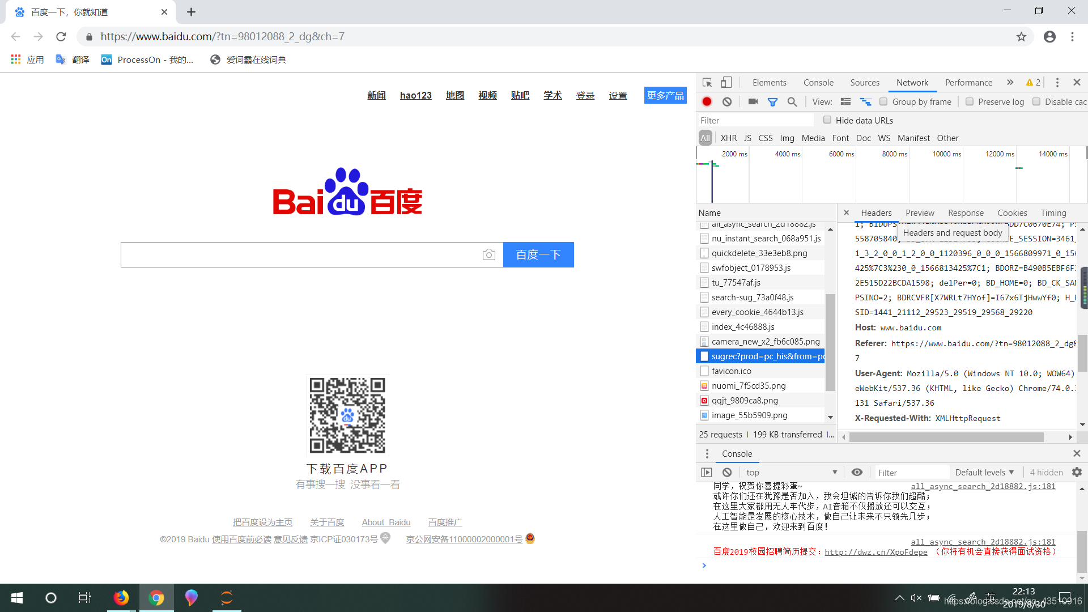Click horizontal scrollbar in headers panel
1088x612 pixels.
pos(946,437)
